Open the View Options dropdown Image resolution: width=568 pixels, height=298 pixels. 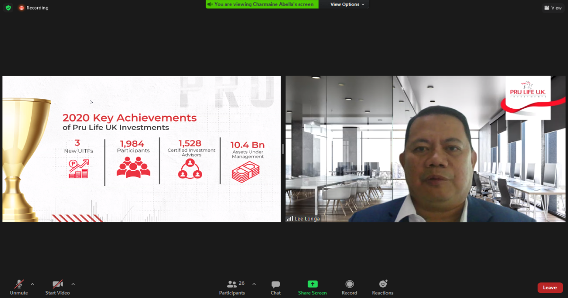345,4
